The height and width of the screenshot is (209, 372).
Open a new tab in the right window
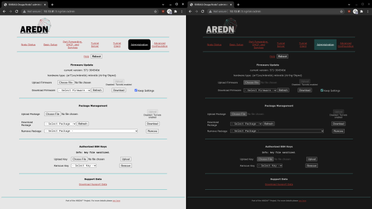pyautogui.click(x=238, y=5)
